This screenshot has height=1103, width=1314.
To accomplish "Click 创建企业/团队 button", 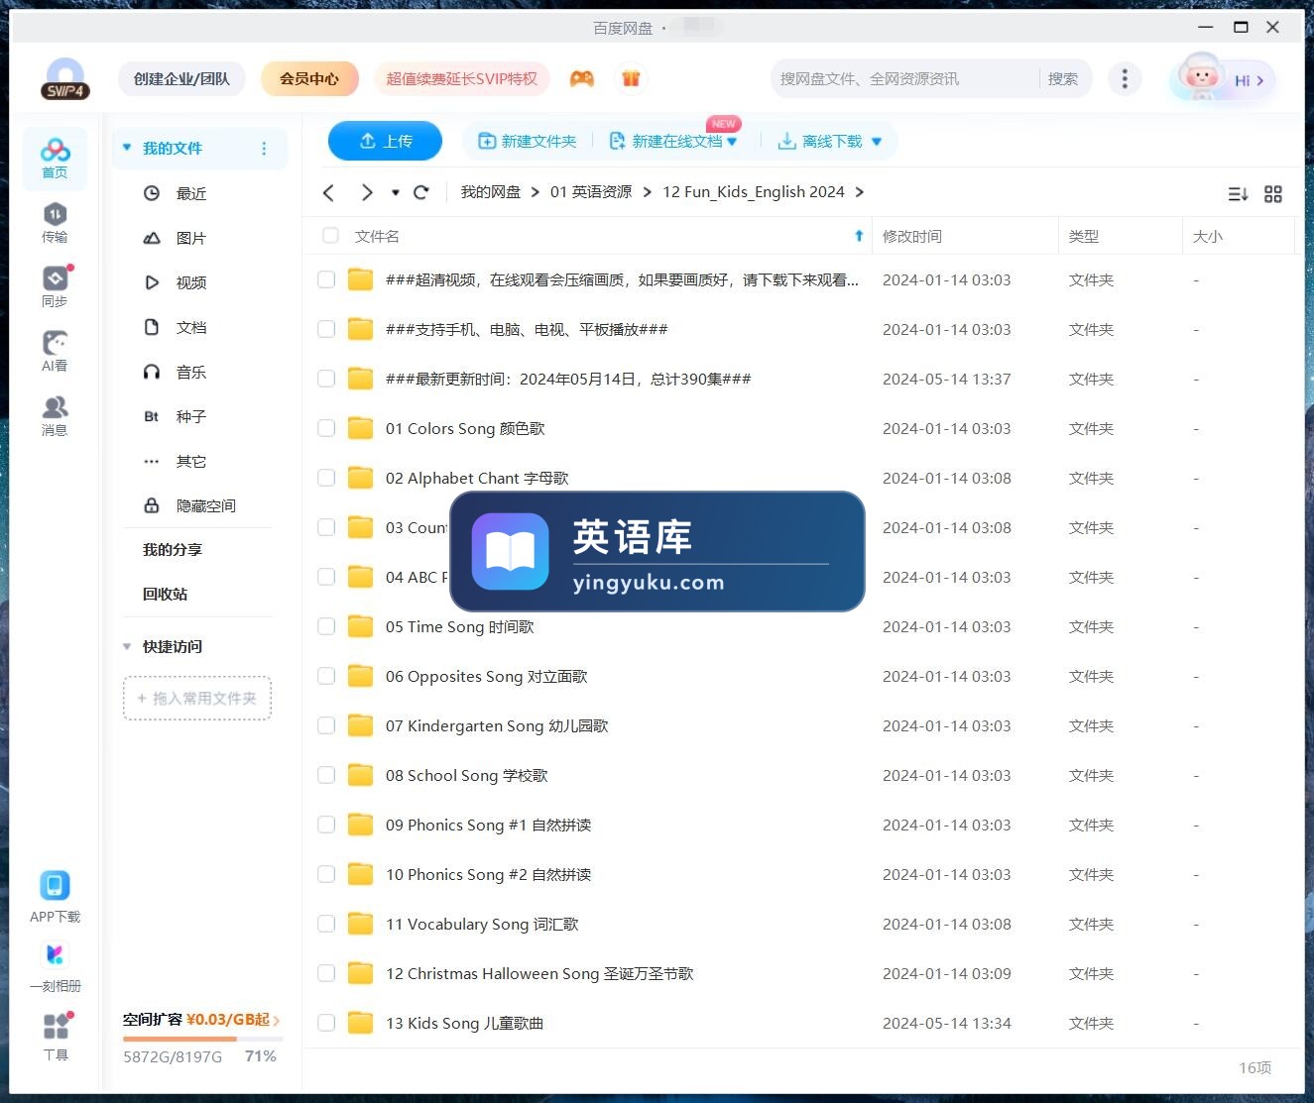I will pos(181,78).
